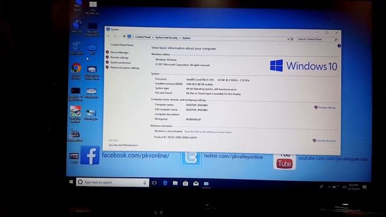The image size is (386, 217).
Task: Show hidden system tray icons
Action: (329, 187)
